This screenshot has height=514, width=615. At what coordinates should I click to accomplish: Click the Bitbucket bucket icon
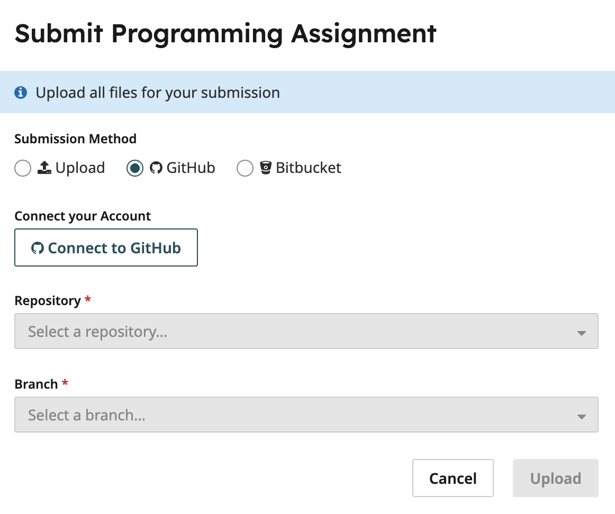[266, 168]
